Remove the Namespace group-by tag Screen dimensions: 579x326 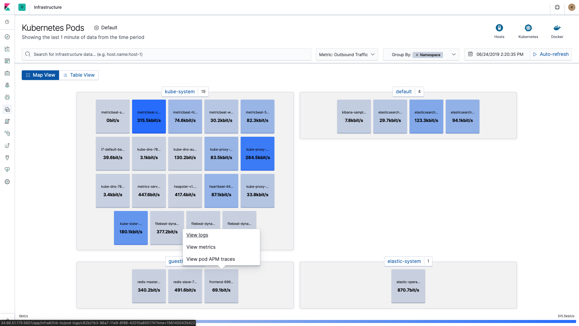tap(417, 55)
